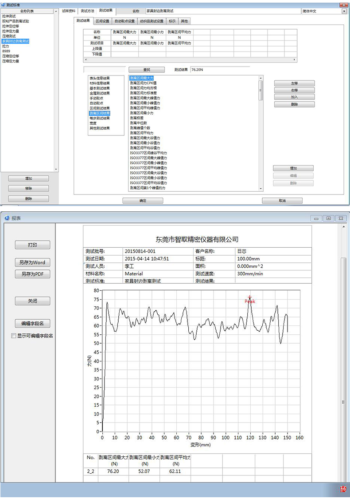350x503 pixels.
Task: Open the 简体中文 language dropdown
Action: [344, 11]
